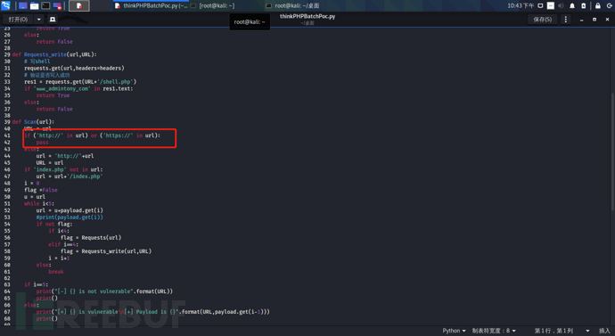Click 'flag = Requests_write(url,URL)' line

[106, 251]
